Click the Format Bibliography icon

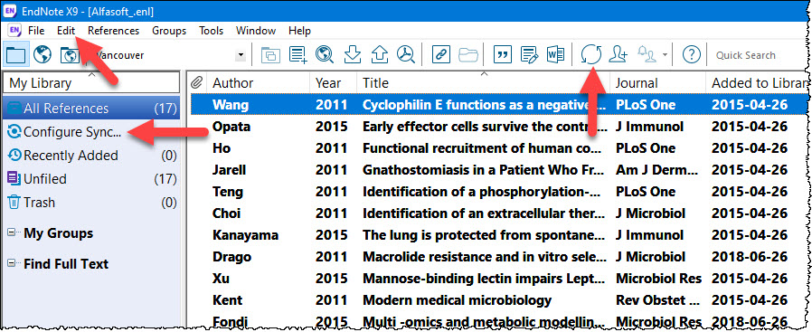click(529, 54)
